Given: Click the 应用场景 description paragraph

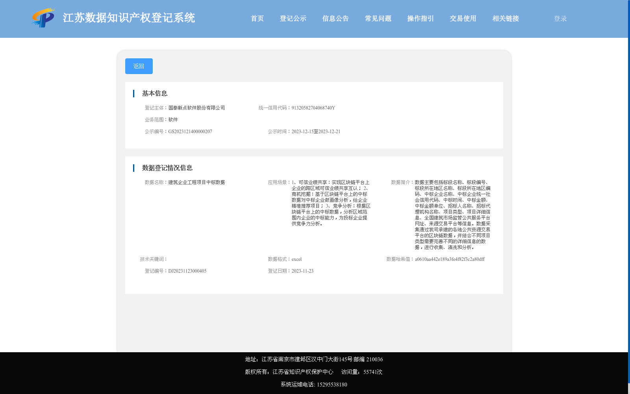Looking at the screenshot, I should 331,203.
